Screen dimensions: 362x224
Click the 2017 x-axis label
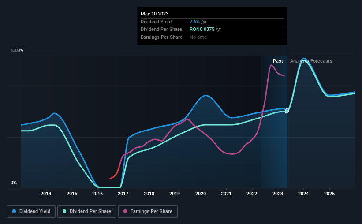point(123,194)
